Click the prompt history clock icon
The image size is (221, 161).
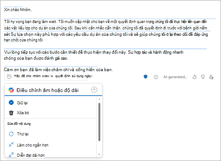tap(9, 77)
